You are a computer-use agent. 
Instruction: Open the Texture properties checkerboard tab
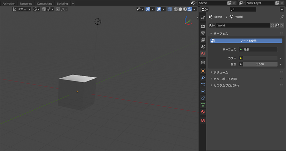203,120
